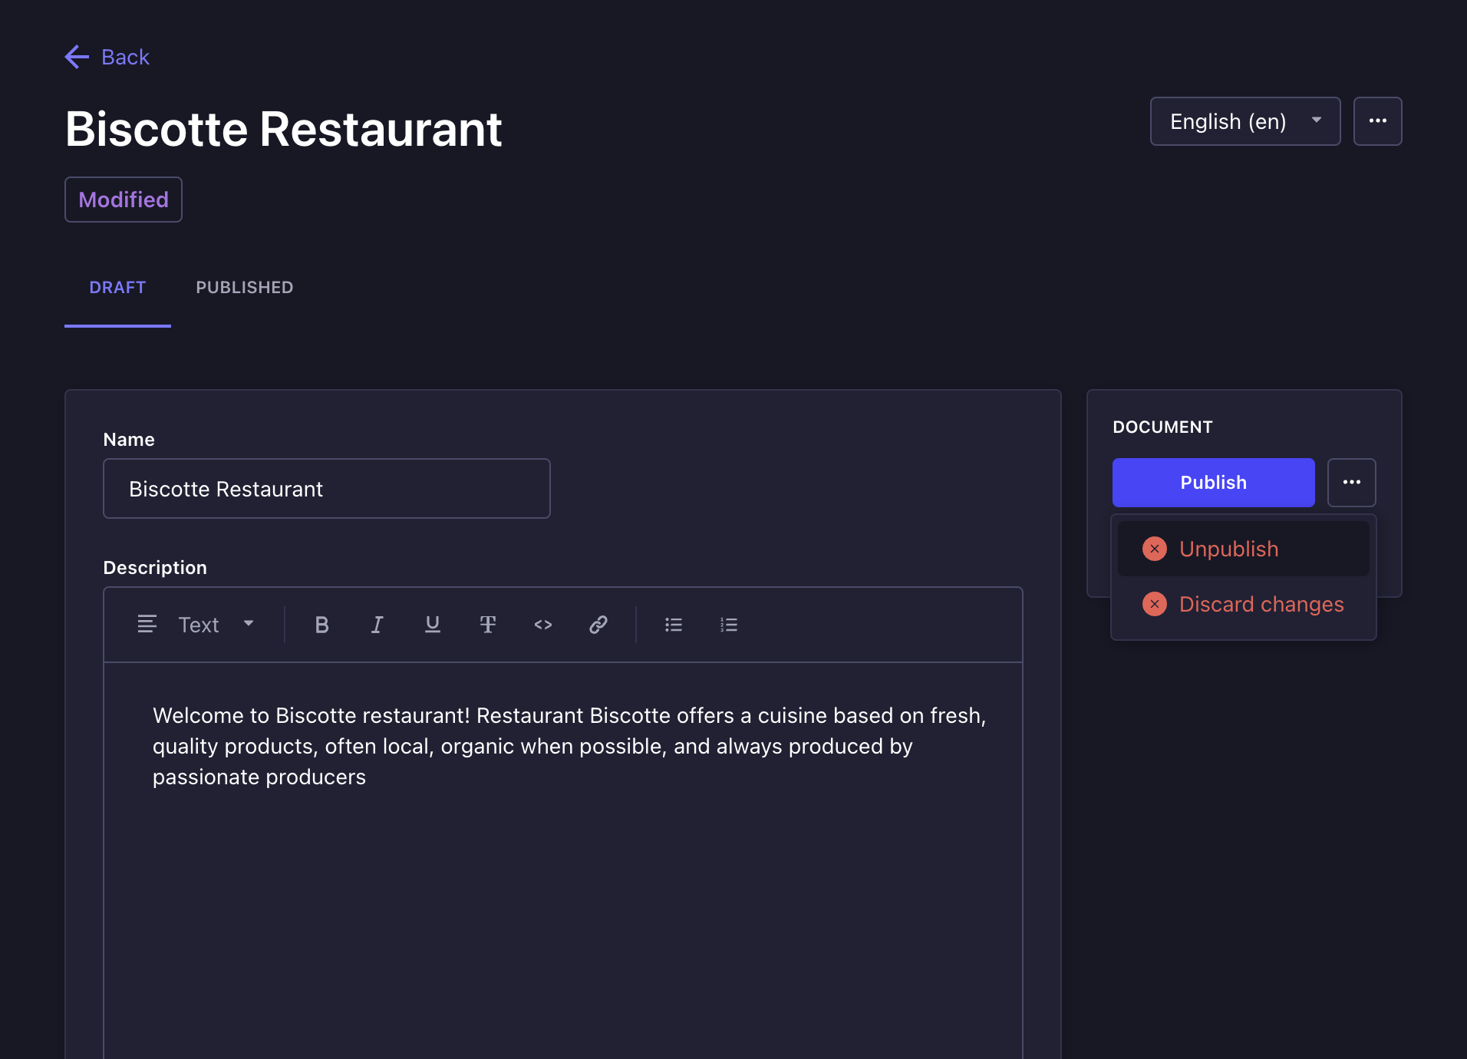Create a bulleted list in the description
The height and width of the screenshot is (1059, 1467).
[673, 625]
